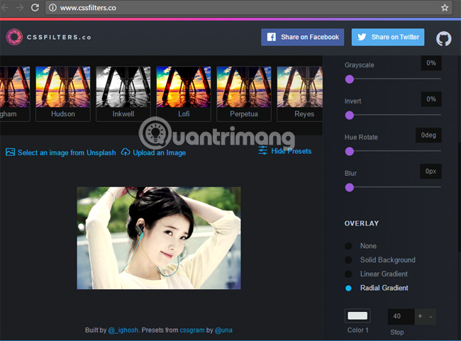Share on Facebook button
Viewport: 461px width, 341px height.
pos(302,37)
